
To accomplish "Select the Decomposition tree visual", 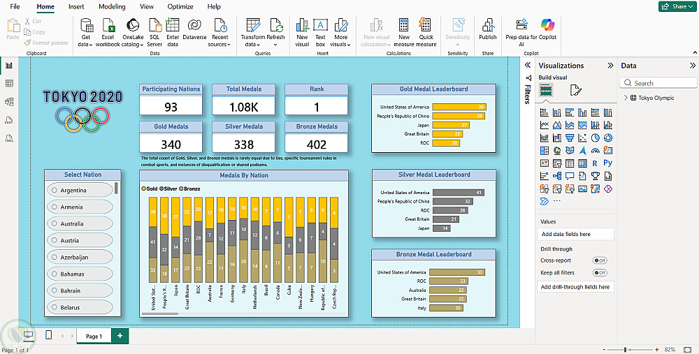I will pyautogui.click(x=557, y=176).
